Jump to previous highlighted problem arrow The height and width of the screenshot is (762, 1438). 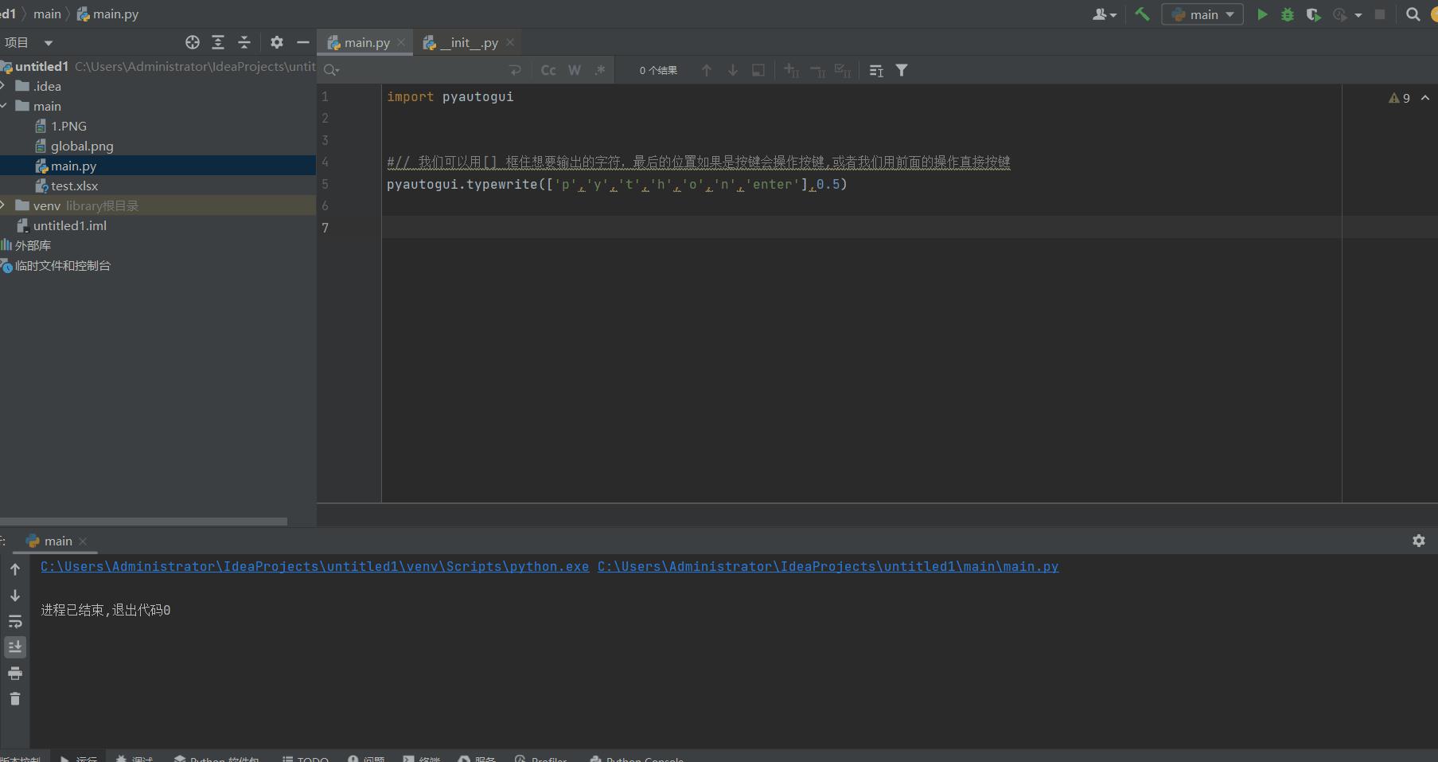1425,98
